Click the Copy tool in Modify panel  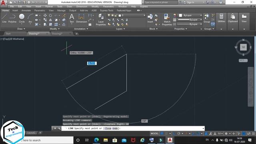45,20
